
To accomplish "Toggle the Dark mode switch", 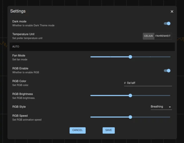I will click(x=167, y=23).
